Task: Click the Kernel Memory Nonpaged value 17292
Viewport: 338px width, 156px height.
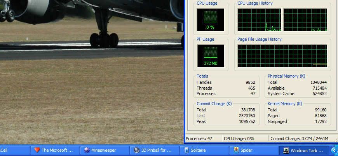Action: pyautogui.click(x=321, y=121)
